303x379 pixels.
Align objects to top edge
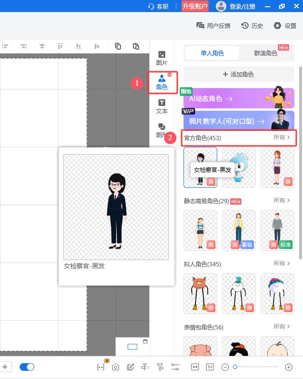pos(60,46)
